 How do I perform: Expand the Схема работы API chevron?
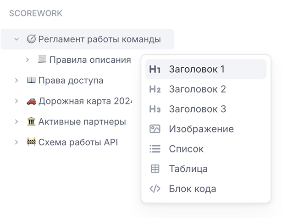(x=17, y=142)
